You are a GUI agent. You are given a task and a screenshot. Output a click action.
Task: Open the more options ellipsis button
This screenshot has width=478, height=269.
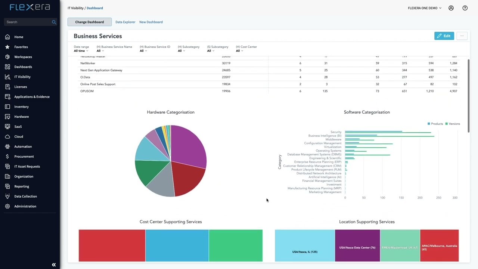click(462, 36)
